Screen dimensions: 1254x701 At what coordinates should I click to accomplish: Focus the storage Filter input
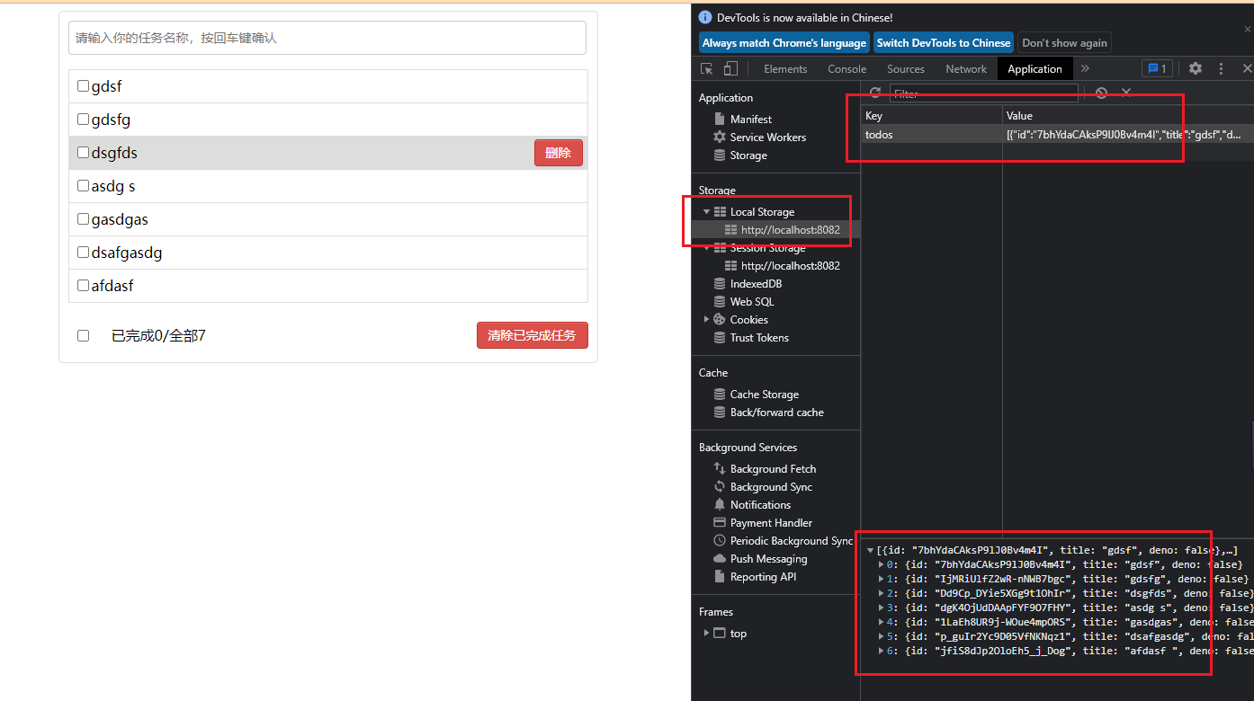[x=983, y=93]
